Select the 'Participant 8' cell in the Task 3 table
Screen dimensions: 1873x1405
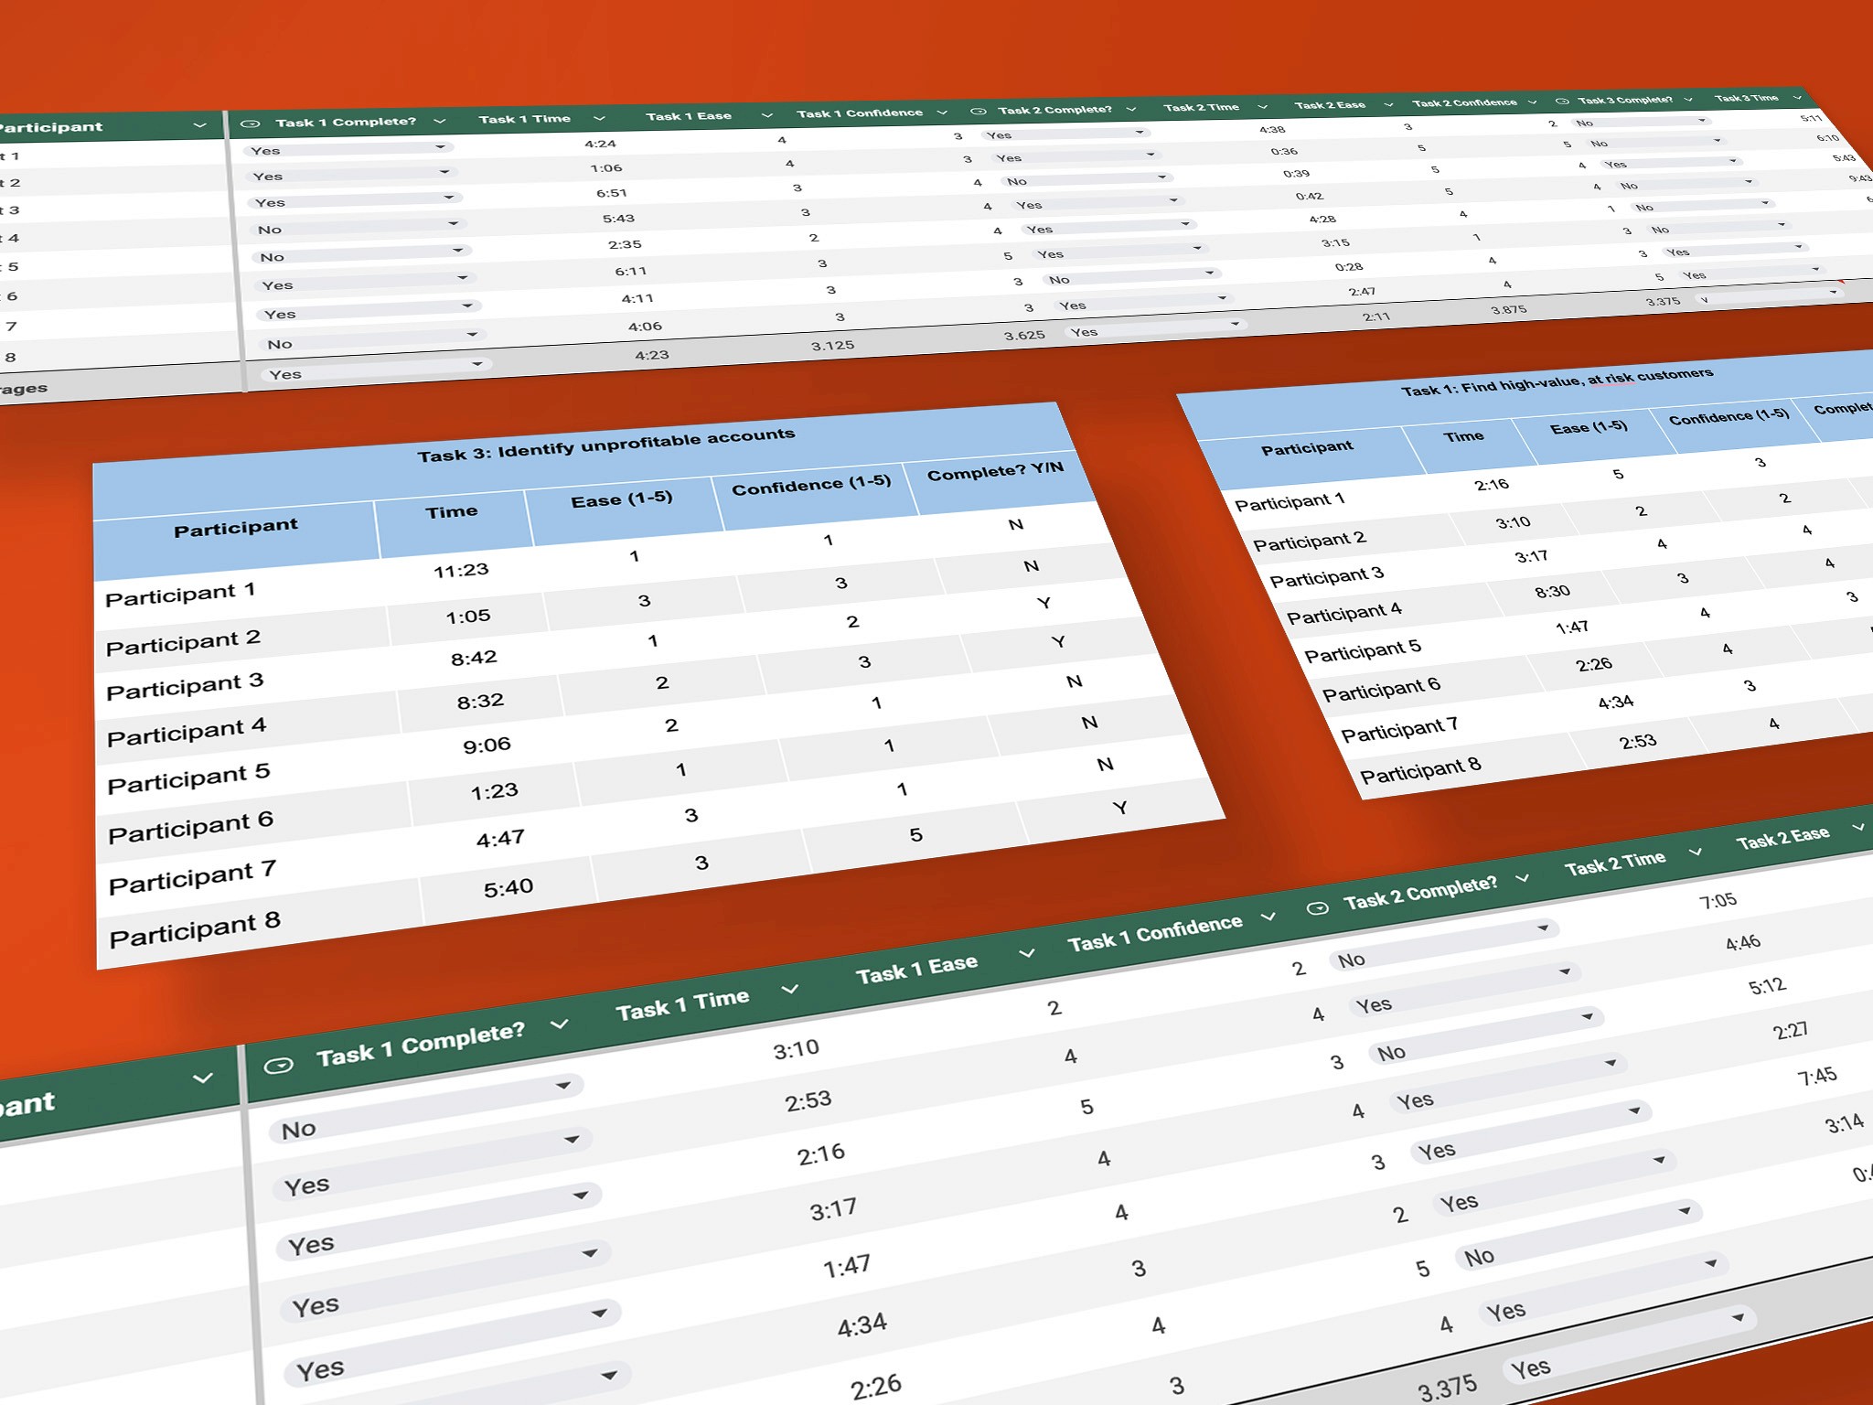[x=195, y=929]
